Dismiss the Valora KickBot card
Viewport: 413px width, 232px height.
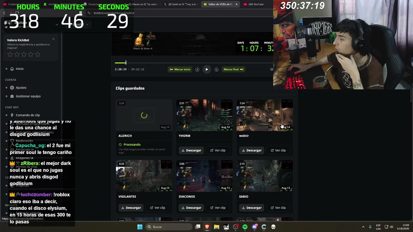[x=53, y=39]
